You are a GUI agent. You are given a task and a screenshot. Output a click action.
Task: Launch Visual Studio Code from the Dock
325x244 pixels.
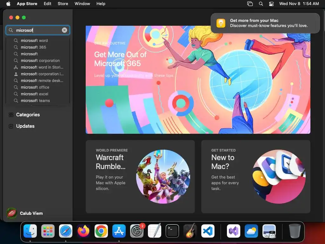[x=208, y=231]
